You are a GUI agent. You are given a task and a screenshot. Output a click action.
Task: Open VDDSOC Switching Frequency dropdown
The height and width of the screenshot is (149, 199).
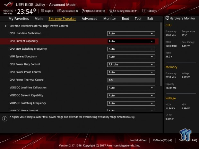point(131,103)
